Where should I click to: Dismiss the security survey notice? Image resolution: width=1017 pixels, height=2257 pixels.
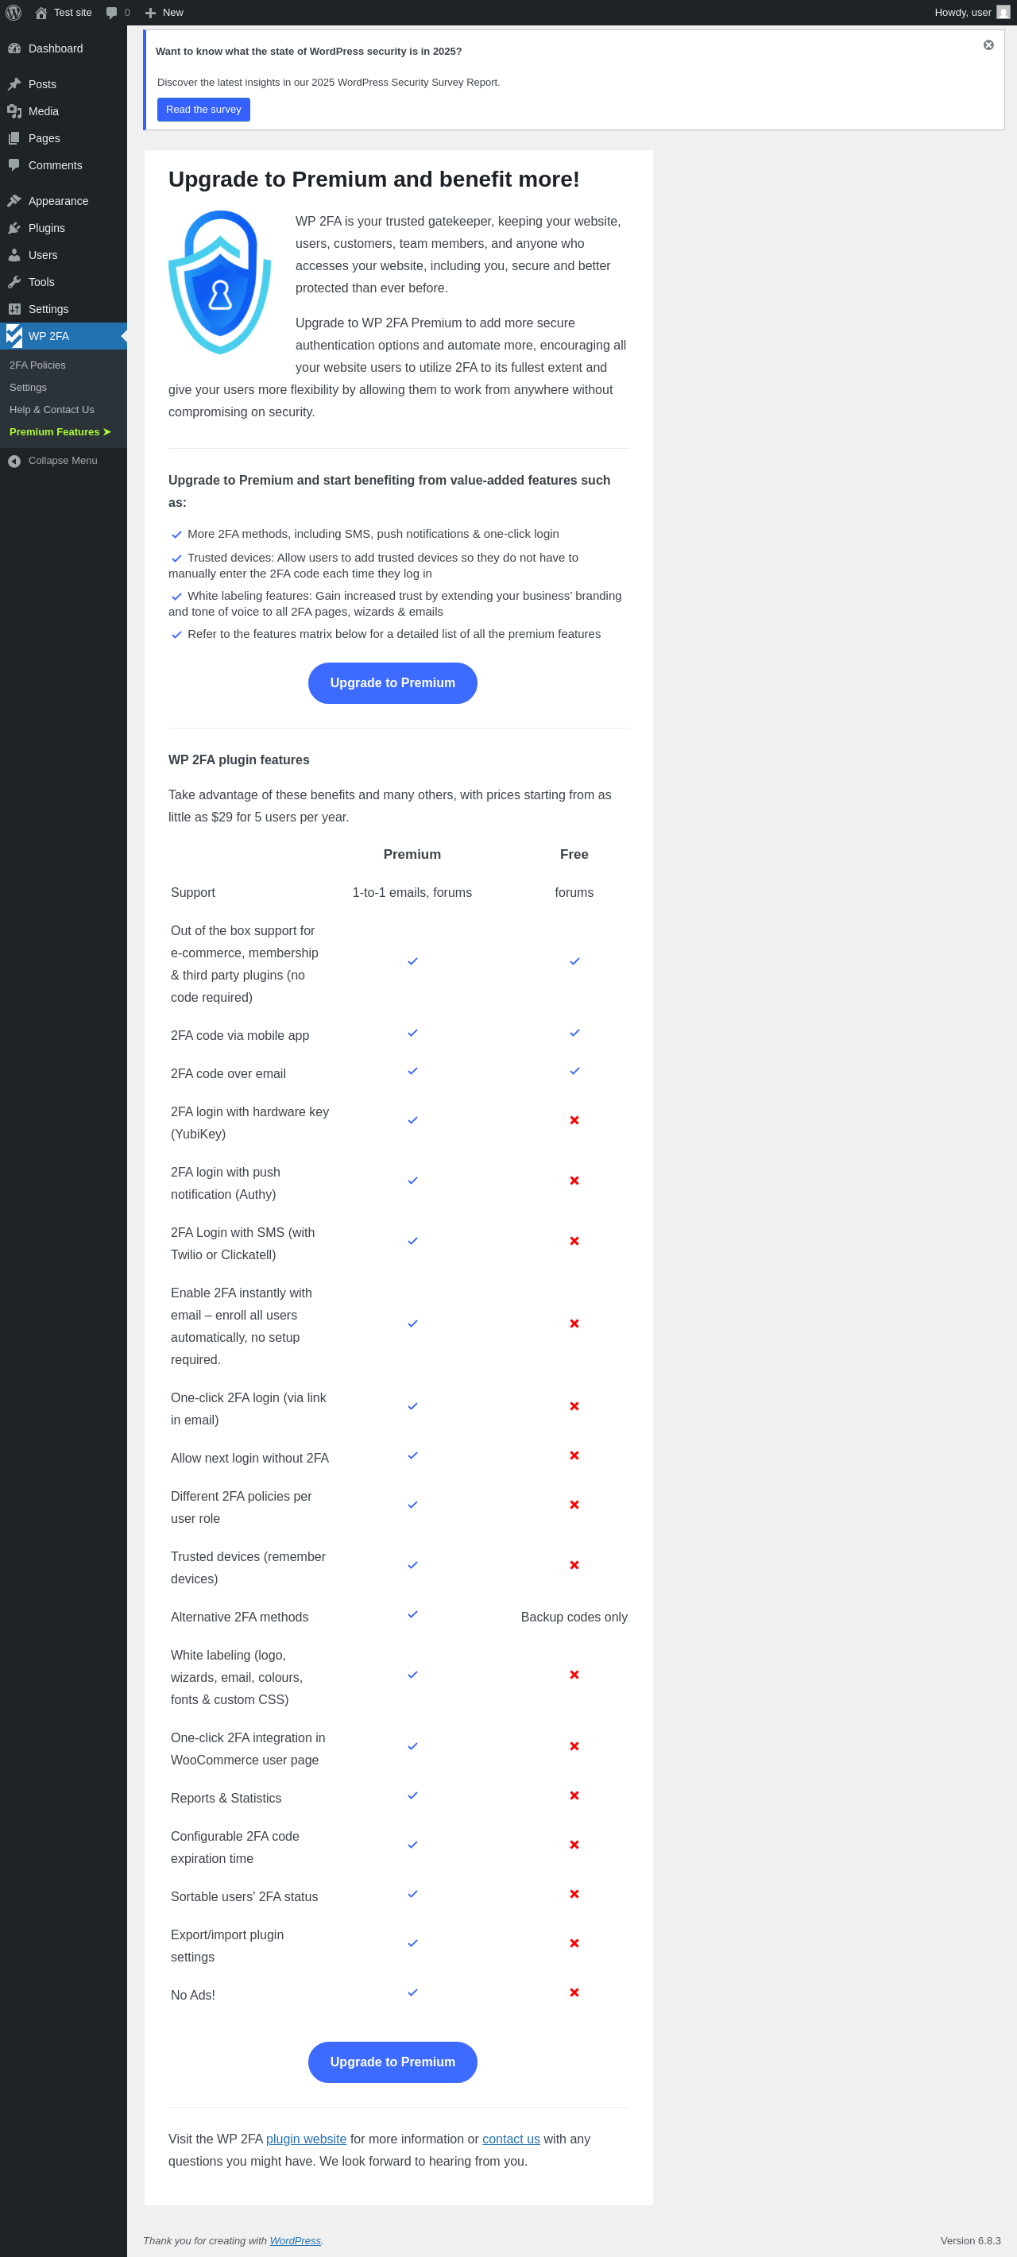click(988, 44)
